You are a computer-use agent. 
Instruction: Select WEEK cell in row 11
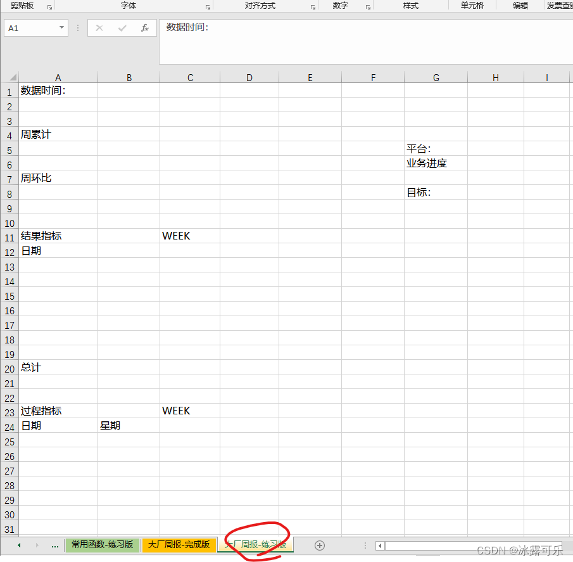point(190,236)
